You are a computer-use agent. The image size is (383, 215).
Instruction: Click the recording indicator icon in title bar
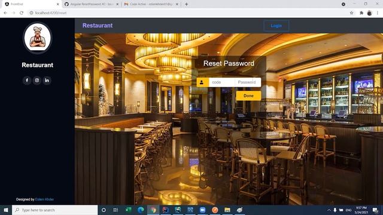tap(343, 4)
